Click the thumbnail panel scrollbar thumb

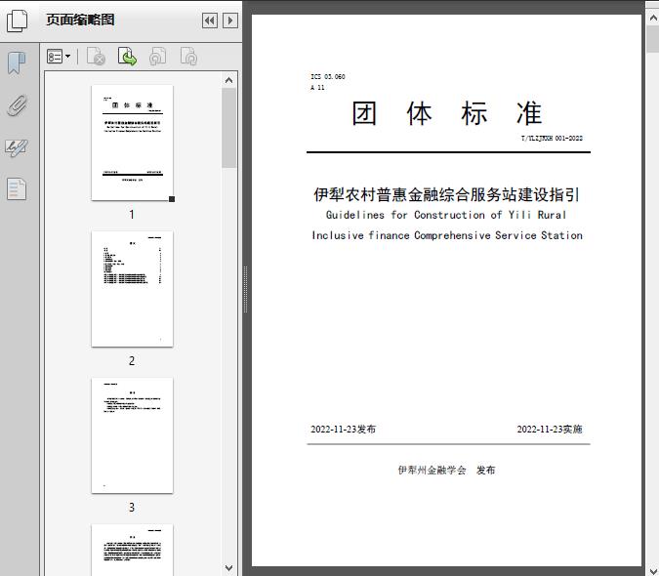click(x=229, y=128)
